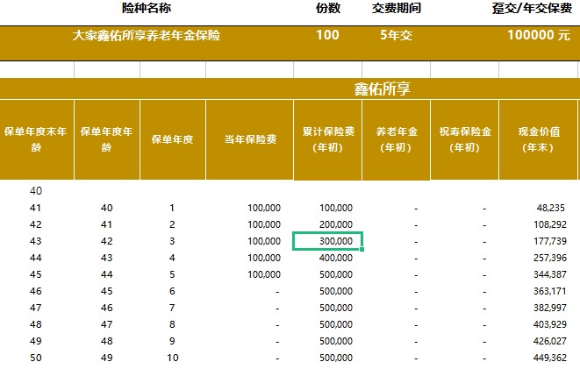Screen dimensions: 580x369
Task: Select cash value cell 108,292
Action: tap(549, 224)
